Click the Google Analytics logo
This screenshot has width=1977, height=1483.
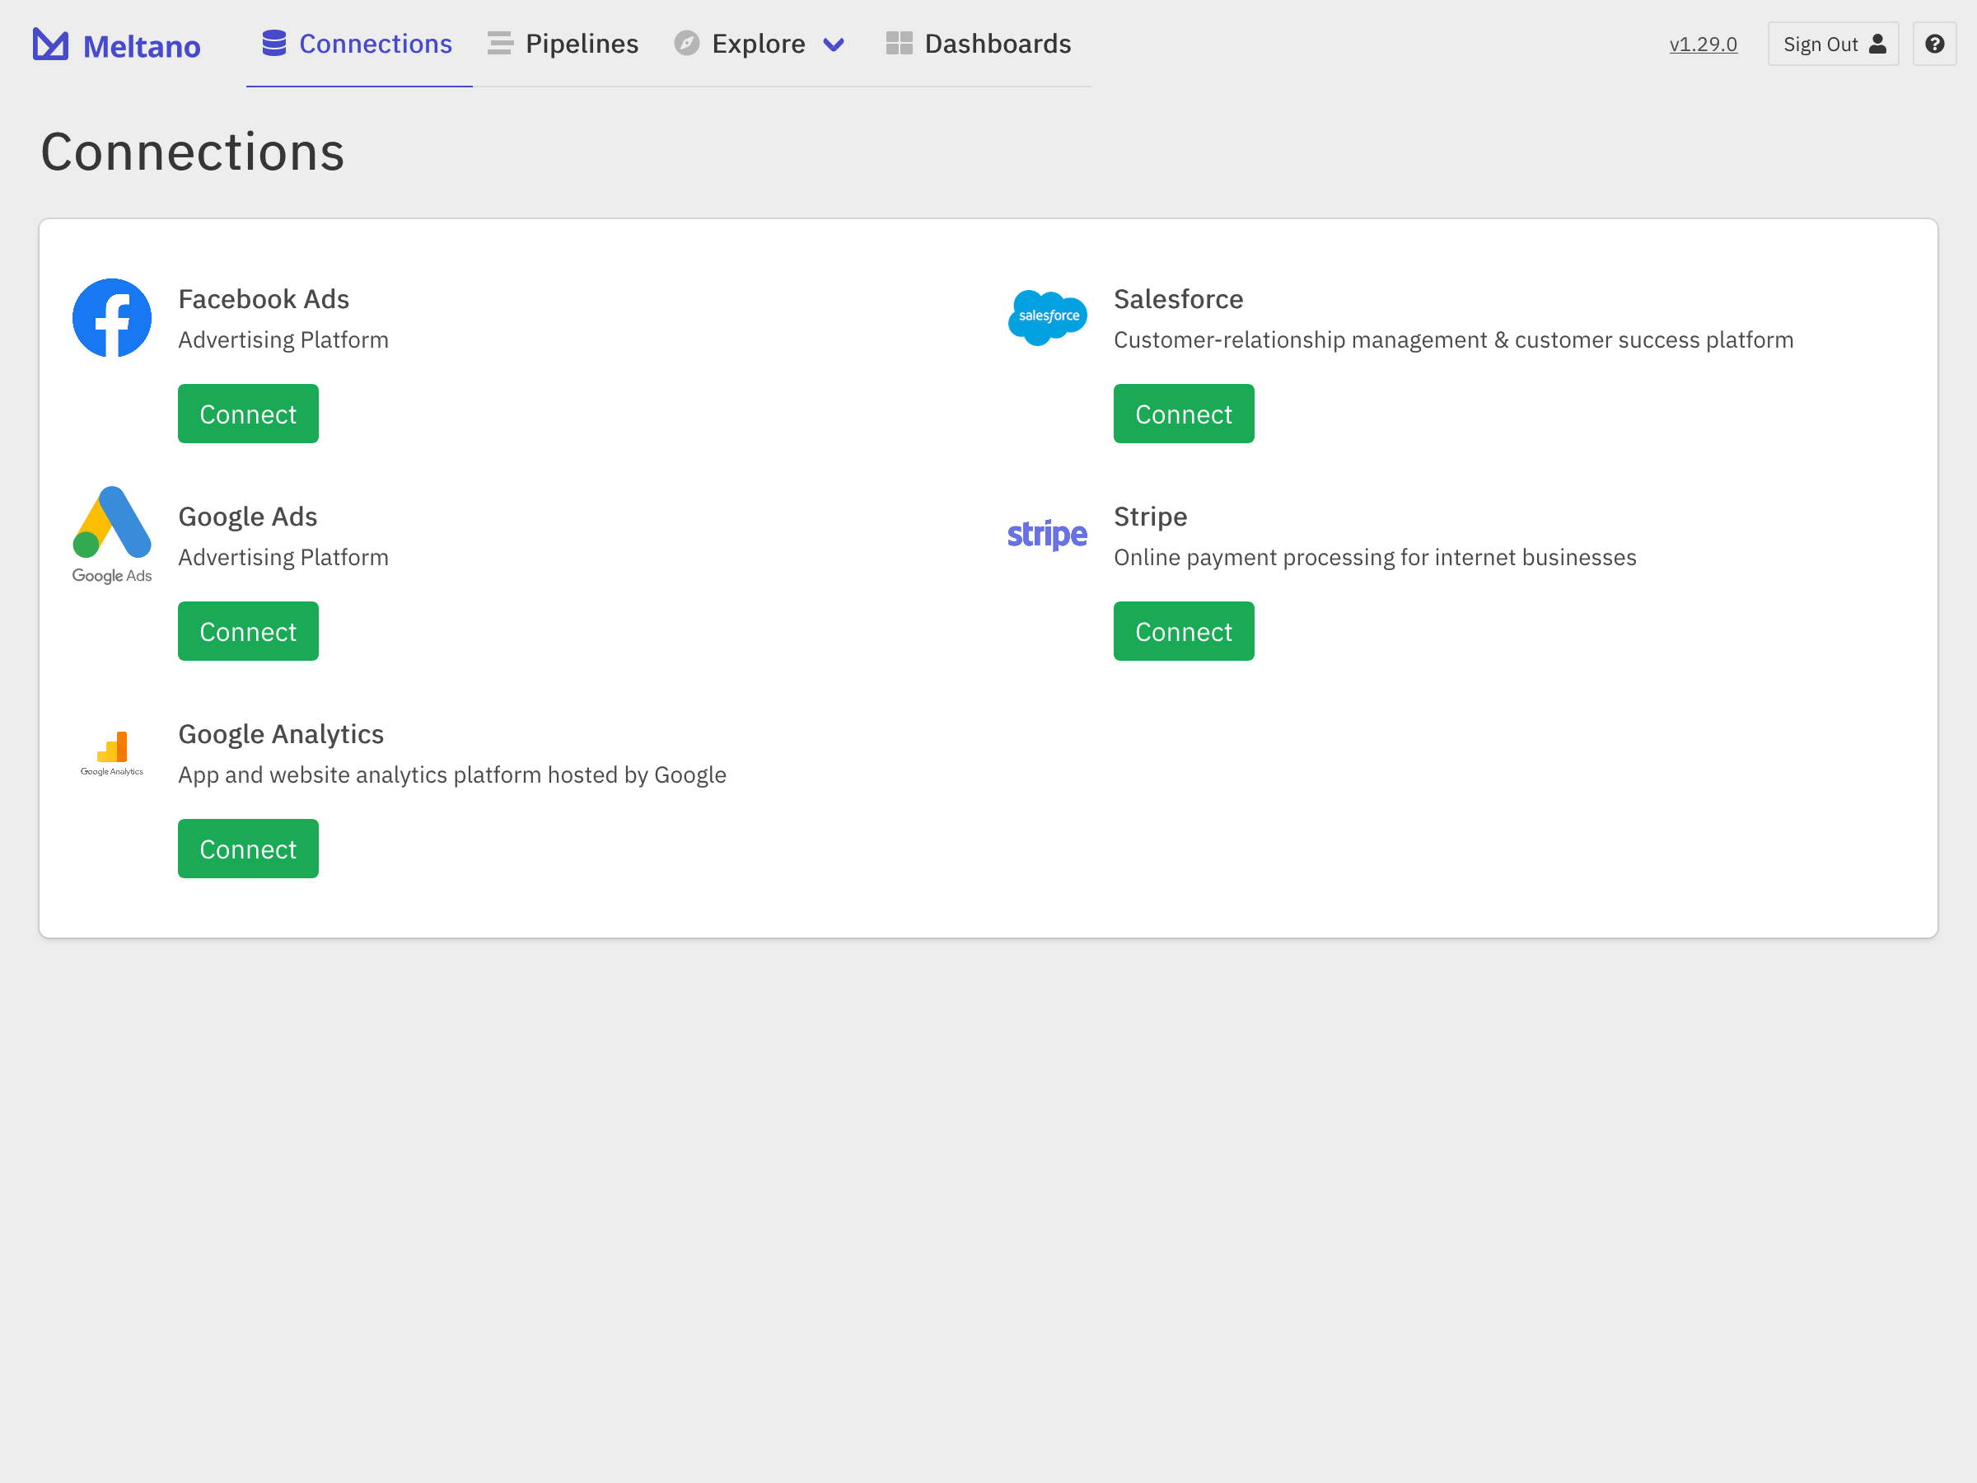(x=112, y=751)
